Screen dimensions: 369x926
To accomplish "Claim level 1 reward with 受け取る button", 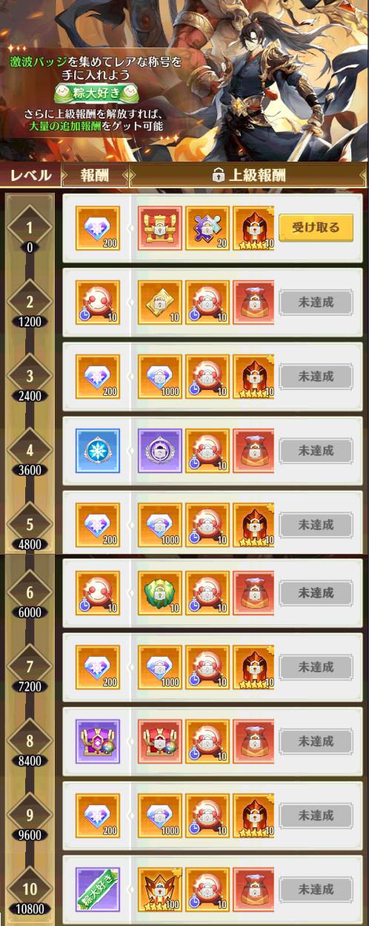I will coord(316,228).
